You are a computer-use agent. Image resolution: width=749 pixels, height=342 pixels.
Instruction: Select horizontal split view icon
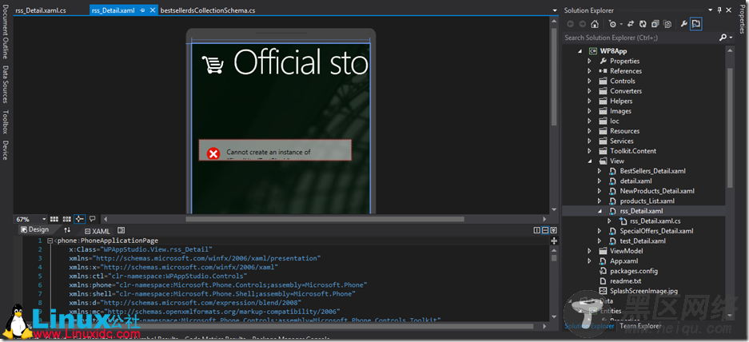coord(545,231)
